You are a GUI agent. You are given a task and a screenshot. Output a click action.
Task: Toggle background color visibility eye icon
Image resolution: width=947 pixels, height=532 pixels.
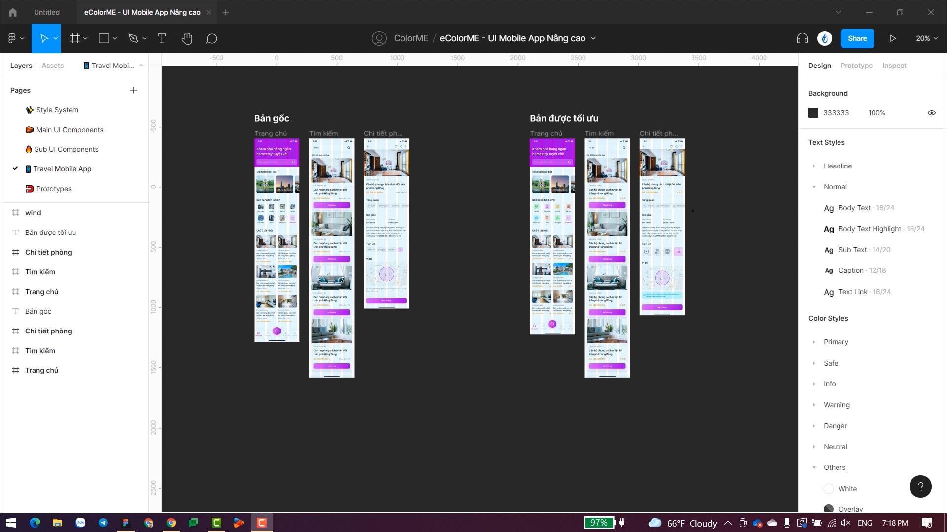(932, 113)
